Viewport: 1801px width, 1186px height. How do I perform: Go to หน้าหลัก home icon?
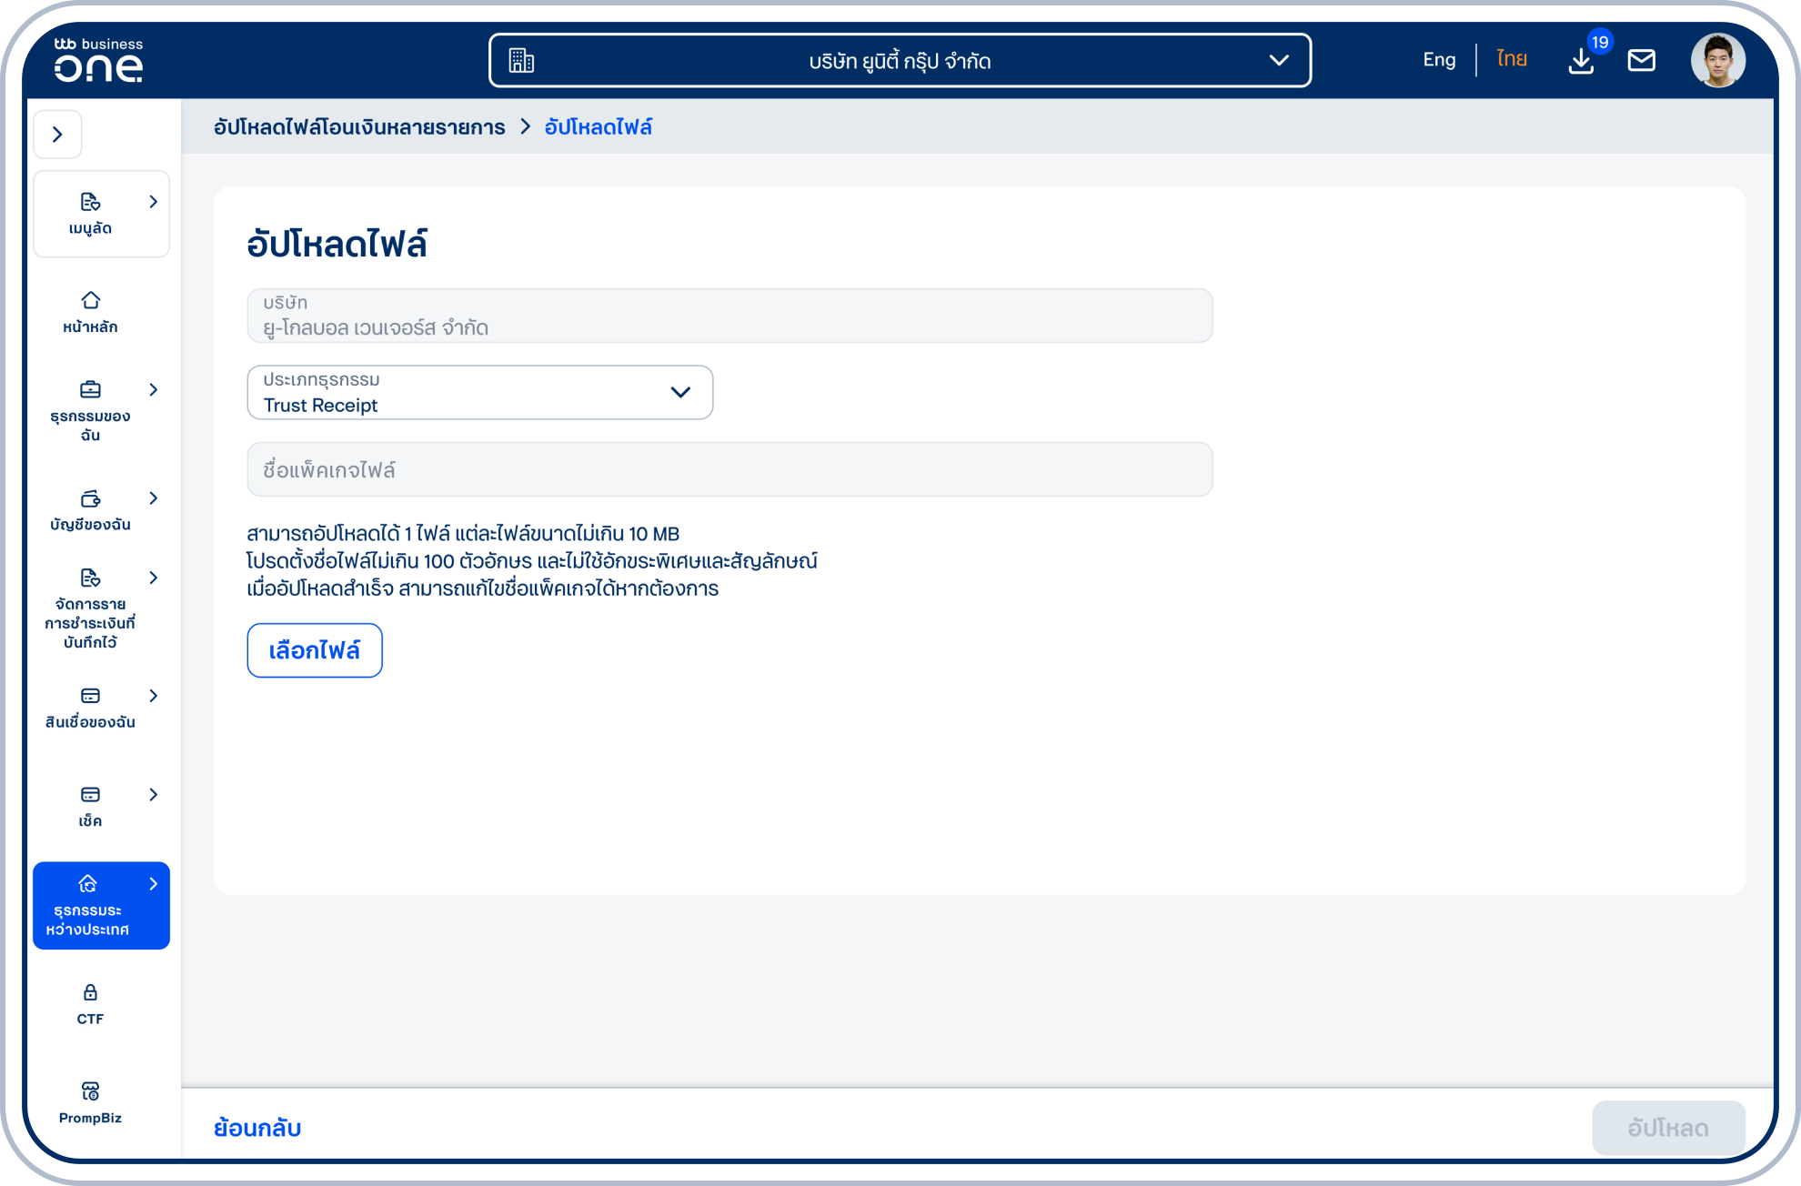click(90, 300)
